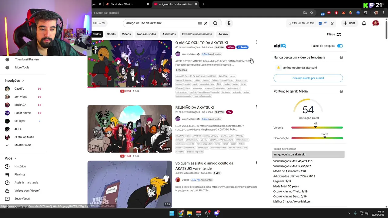Open the Filtros dropdown beside search box

99,23
